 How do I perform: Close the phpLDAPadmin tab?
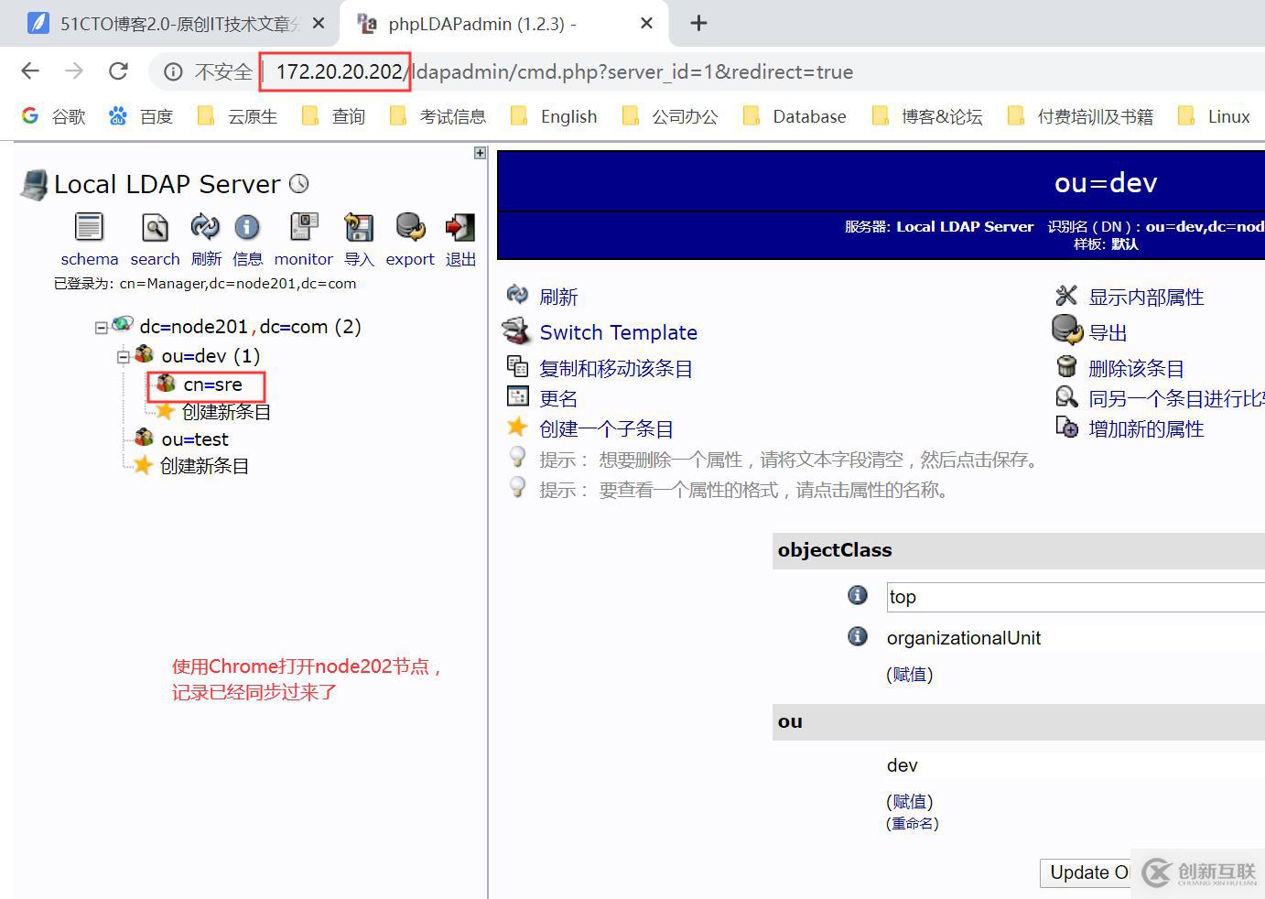pos(646,24)
